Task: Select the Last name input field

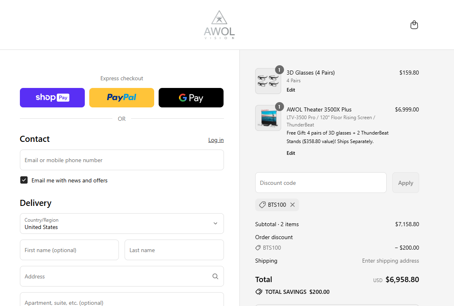Action: pos(174,250)
